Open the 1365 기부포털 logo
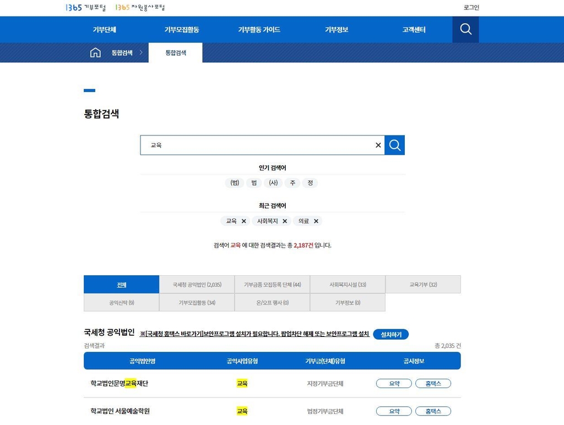Viewport: 564px width, 425px height. (85, 8)
